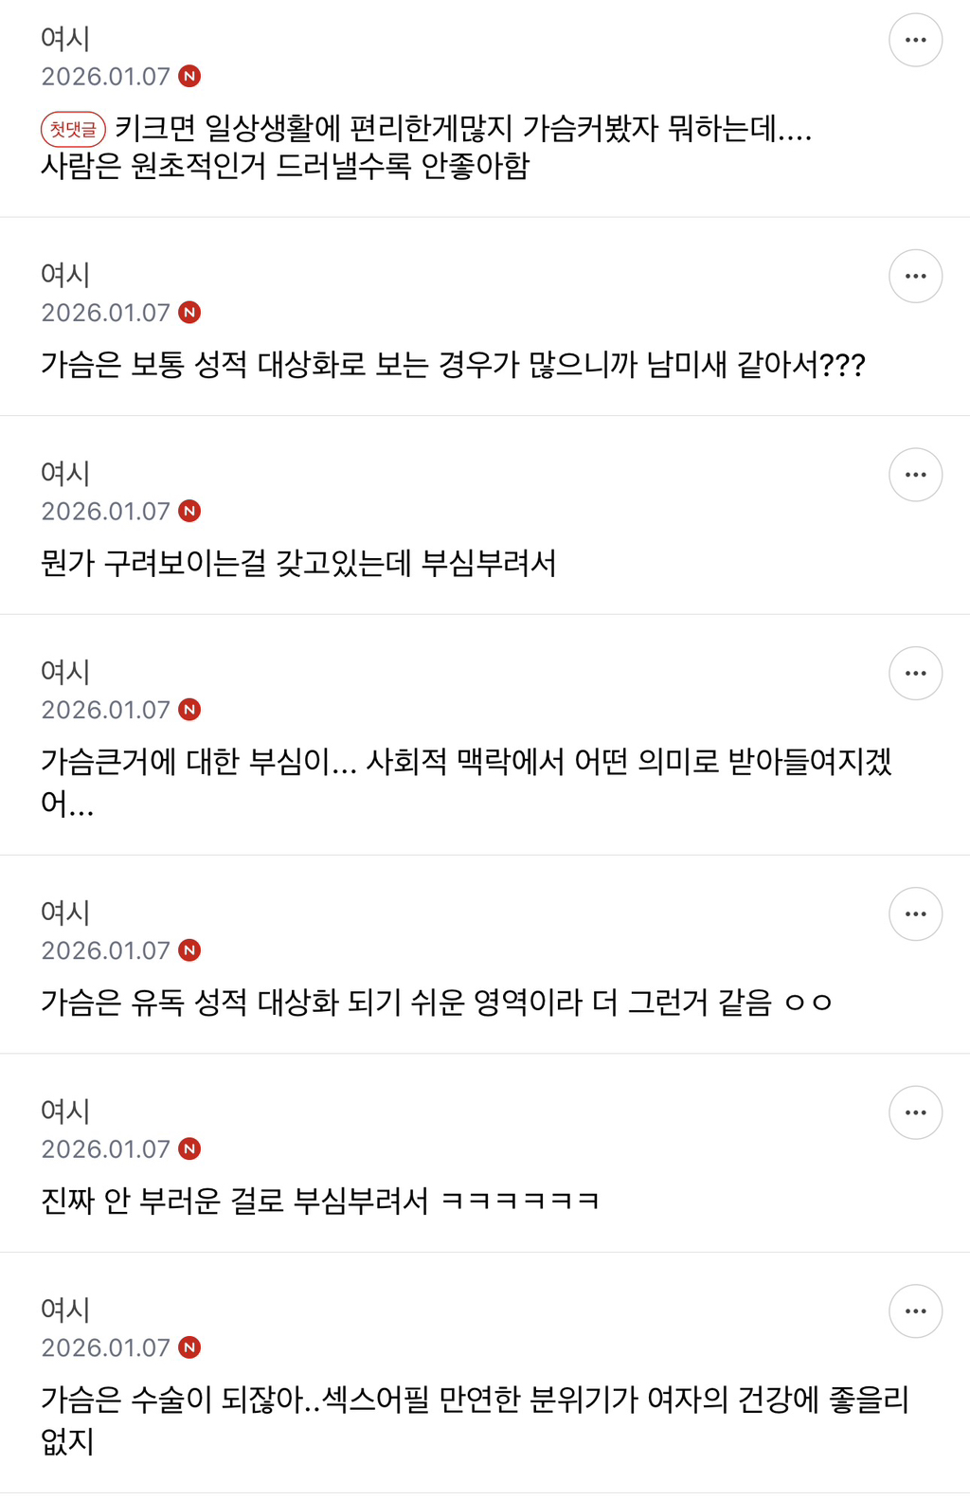Open more options on the 첫댓글 comment
The image size is (970, 1500).
(915, 40)
